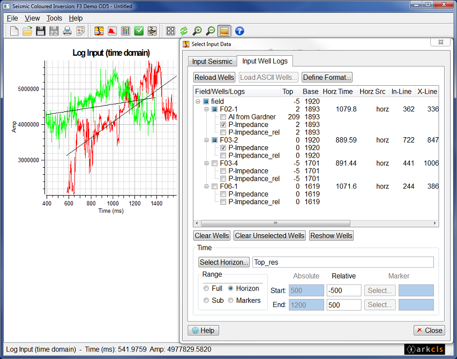The width and height of the screenshot is (457, 359).
Task: Zoom in on the chart
Action: 197,31
